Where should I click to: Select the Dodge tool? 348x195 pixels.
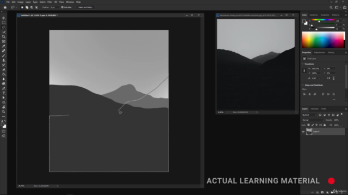pos(4,84)
